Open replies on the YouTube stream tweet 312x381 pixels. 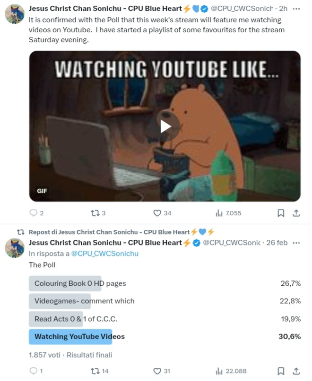point(36,213)
